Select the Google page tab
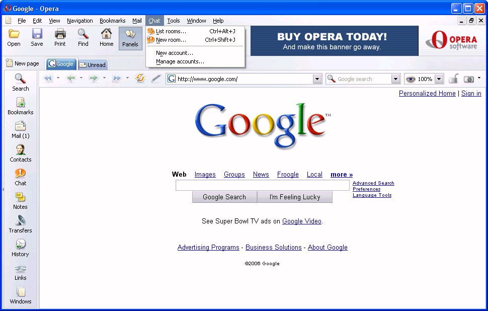 click(61, 64)
